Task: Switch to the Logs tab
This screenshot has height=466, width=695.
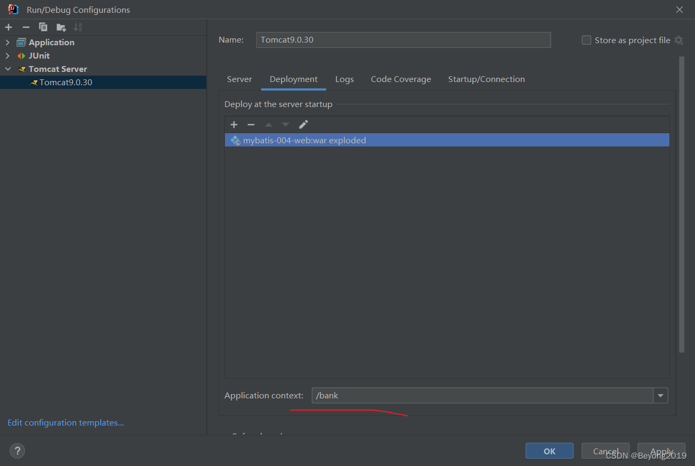Action: (344, 79)
